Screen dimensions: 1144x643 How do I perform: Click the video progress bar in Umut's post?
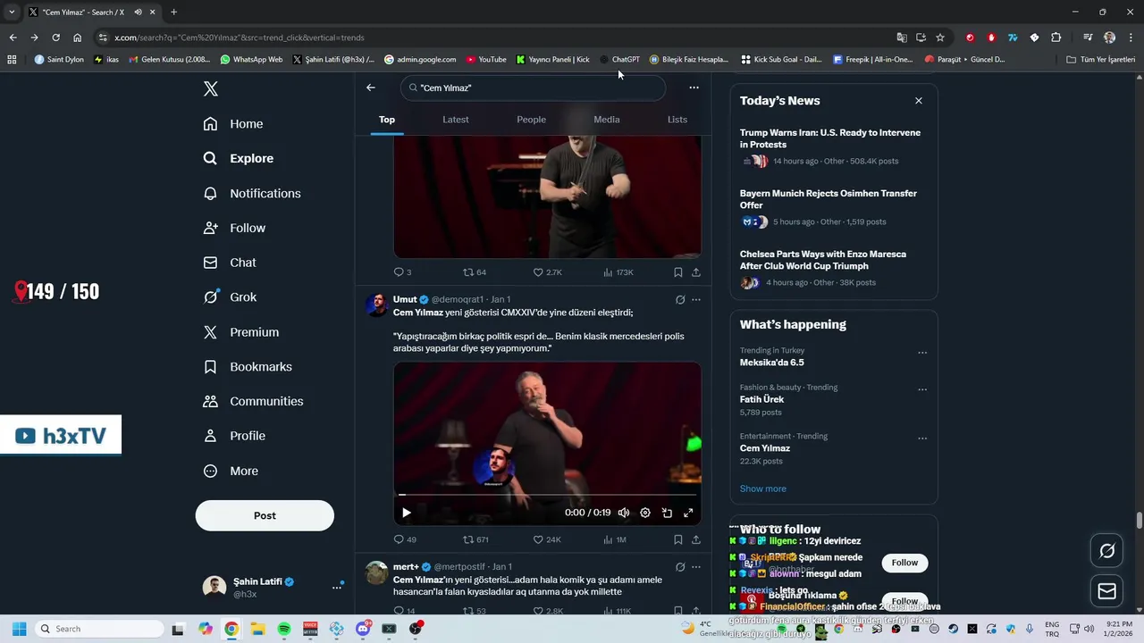[x=547, y=494]
